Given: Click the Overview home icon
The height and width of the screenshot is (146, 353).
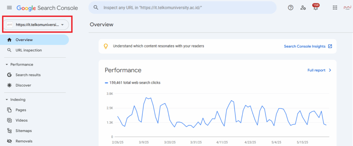Looking at the screenshot, I should coord(9,40).
